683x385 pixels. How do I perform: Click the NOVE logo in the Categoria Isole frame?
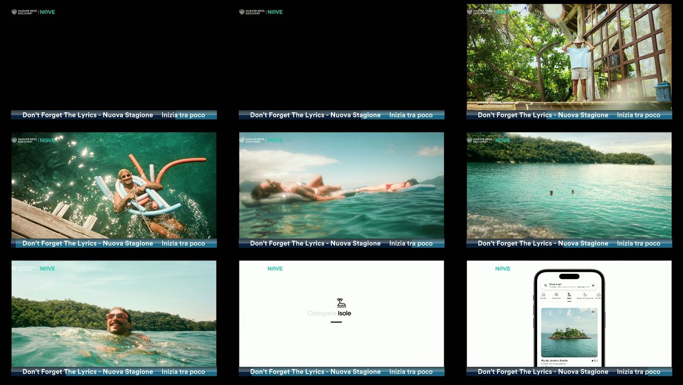[x=275, y=268]
